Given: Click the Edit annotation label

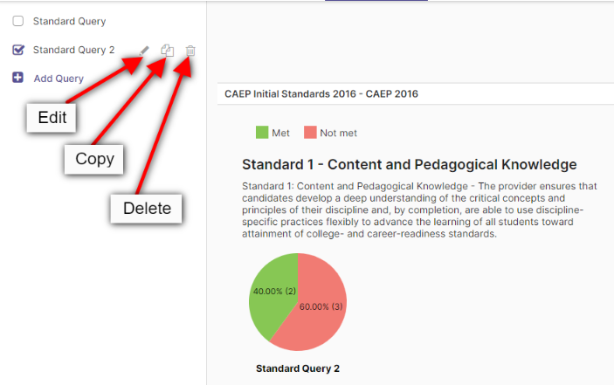Looking at the screenshot, I should tap(52, 118).
